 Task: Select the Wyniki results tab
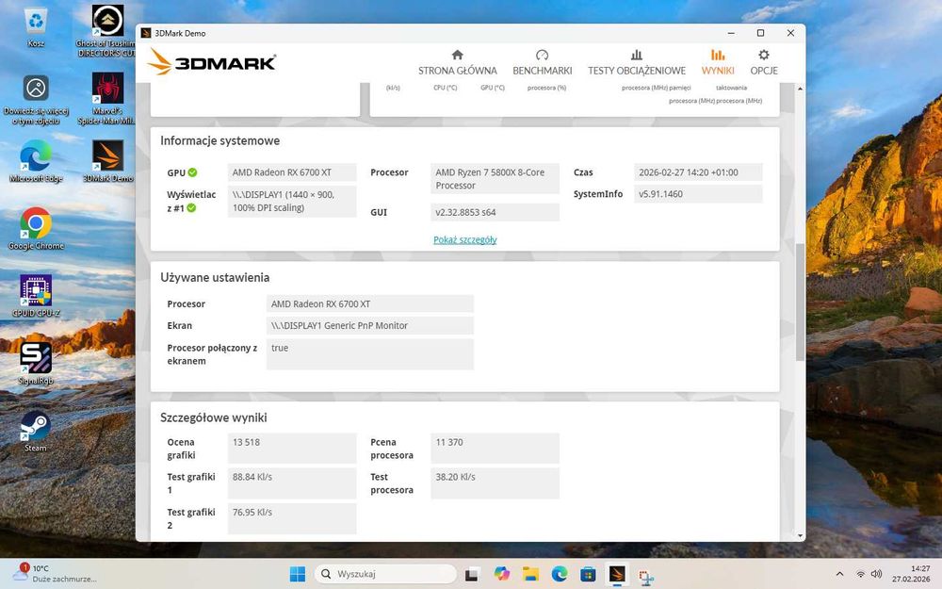pyautogui.click(x=717, y=62)
